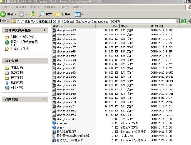Image resolution: width=191 pixels, height=145 pixels.
Task: Select file icon of hlm-gtasa.sfv
Action: click(54, 119)
